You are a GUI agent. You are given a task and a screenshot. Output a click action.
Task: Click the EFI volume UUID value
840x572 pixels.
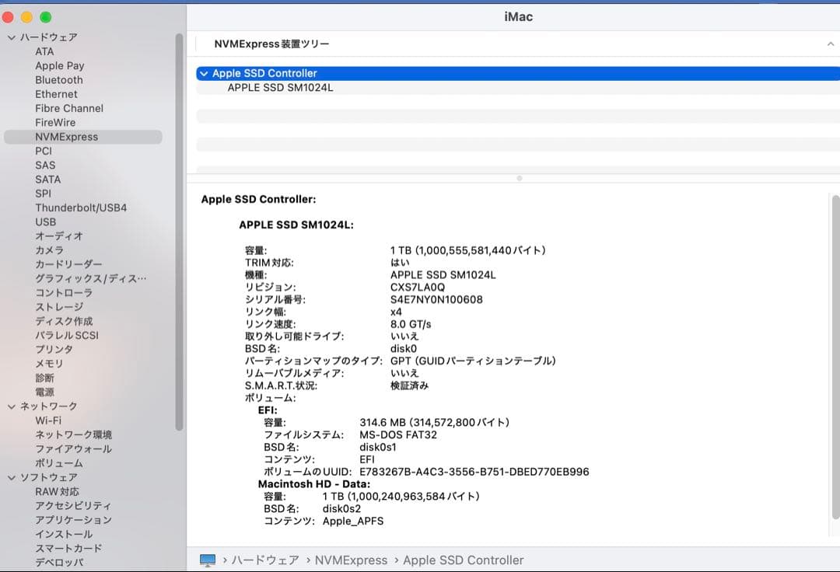click(x=474, y=472)
